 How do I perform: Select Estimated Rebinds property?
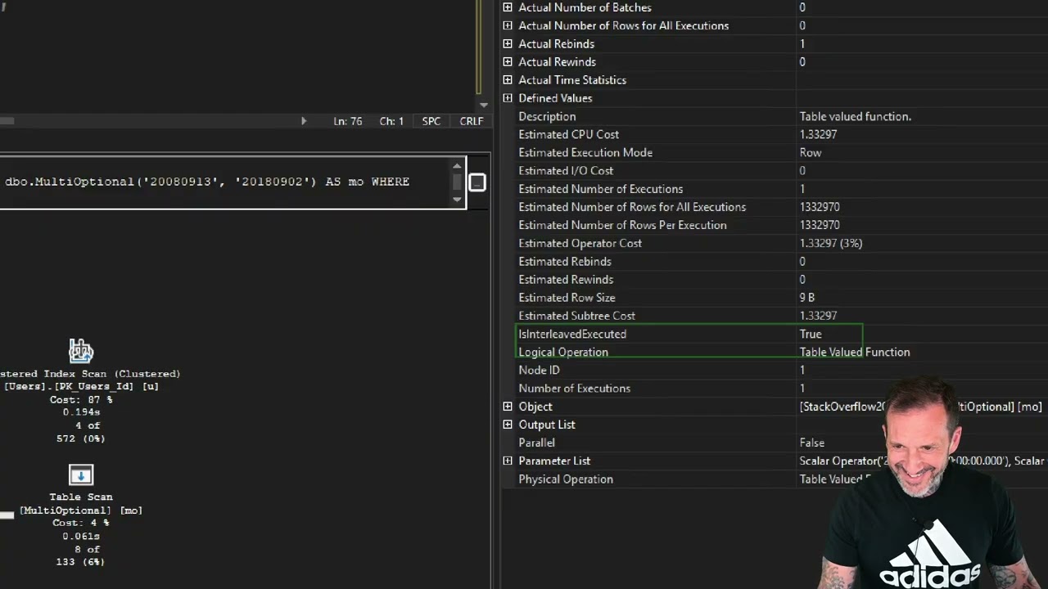[x=565, y=261]
